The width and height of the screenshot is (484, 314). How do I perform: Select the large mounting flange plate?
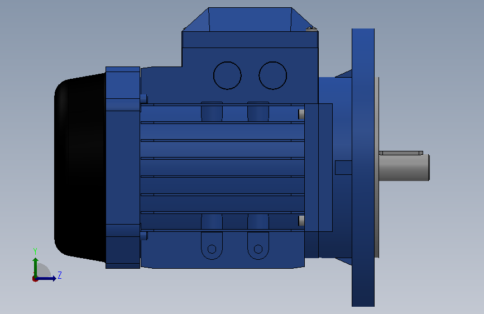coord(363,168)
